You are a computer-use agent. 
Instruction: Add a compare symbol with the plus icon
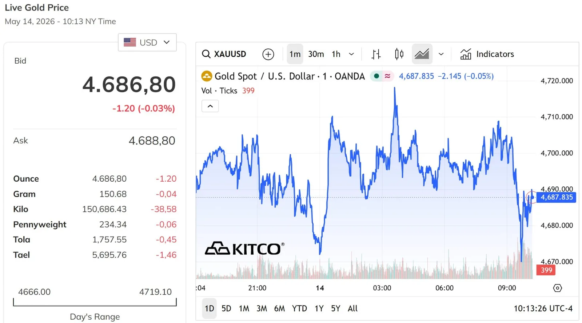pyautogui.click(x=268, y=54)
